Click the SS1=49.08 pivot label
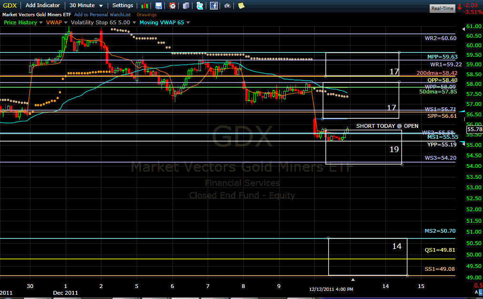The height and width of the screenshot is (299, 483). tap(440, 269)
